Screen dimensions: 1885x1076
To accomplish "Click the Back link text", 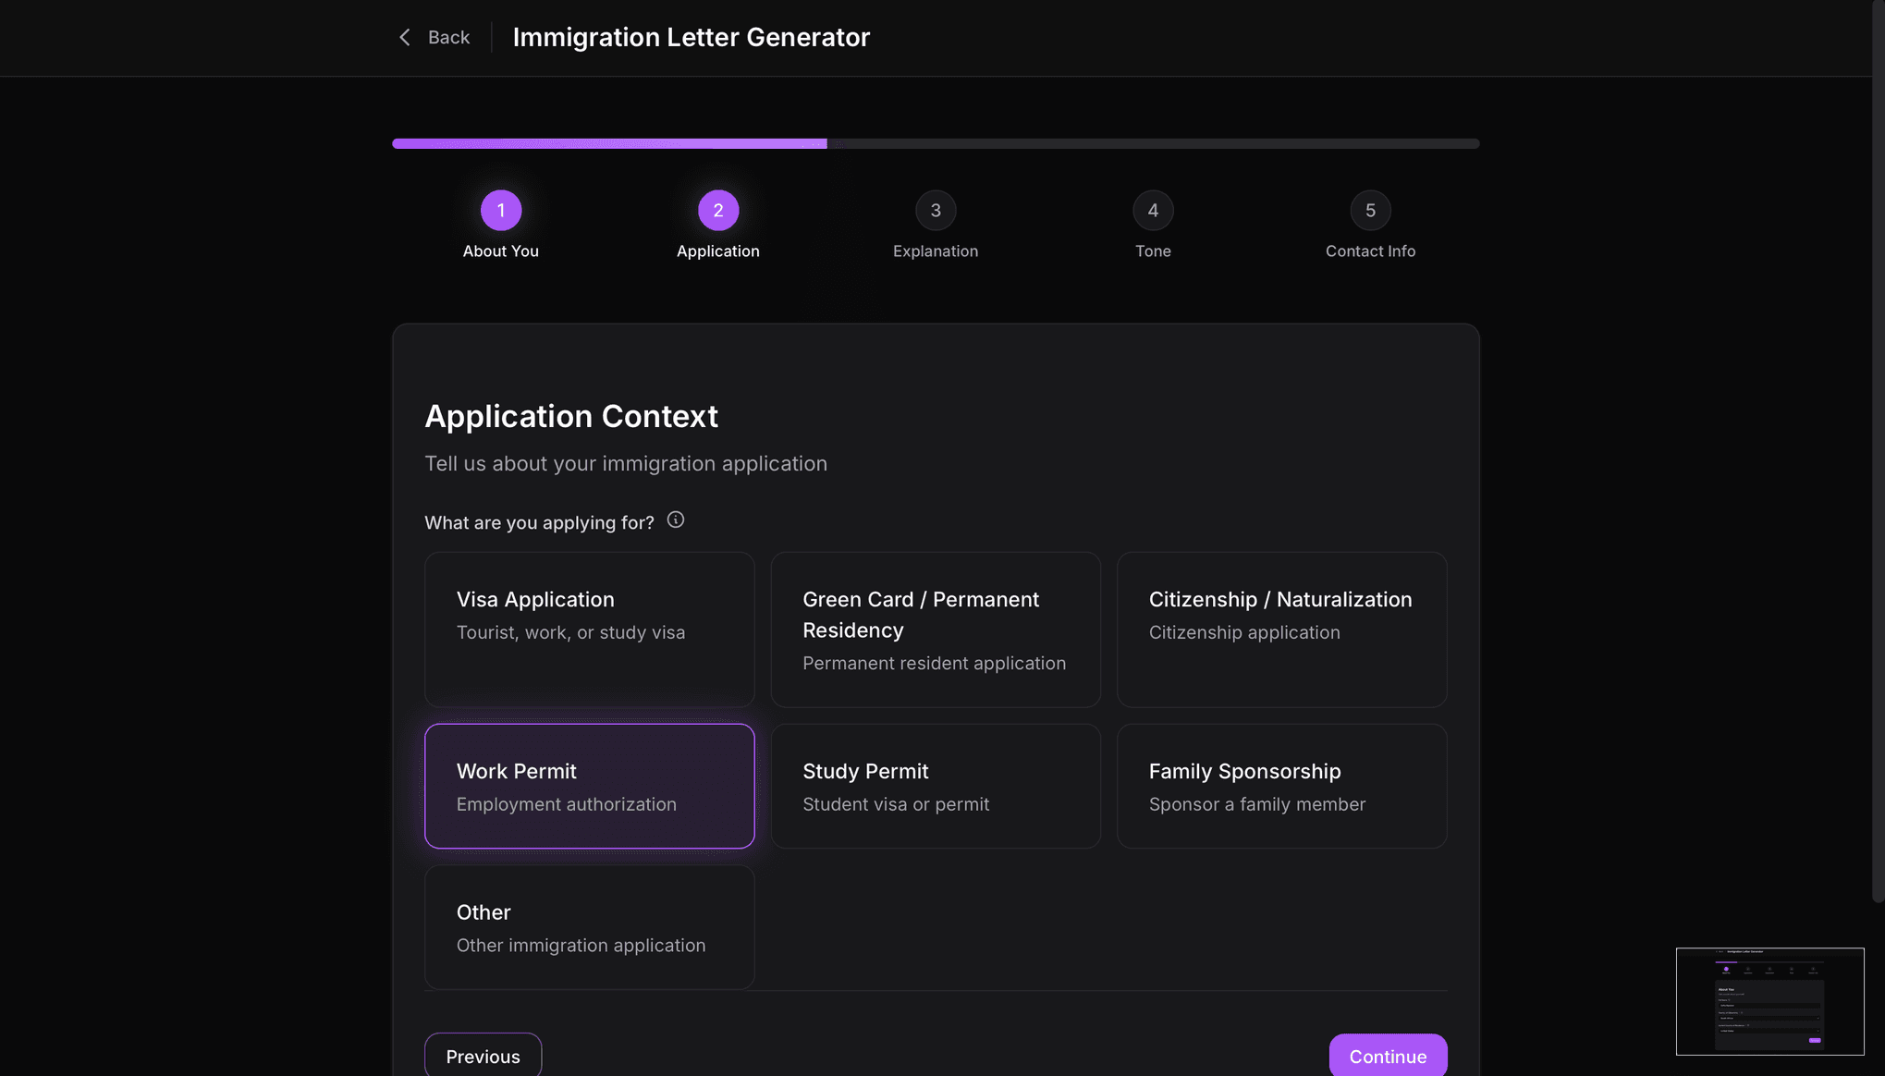I will click(x=448, y=37).
